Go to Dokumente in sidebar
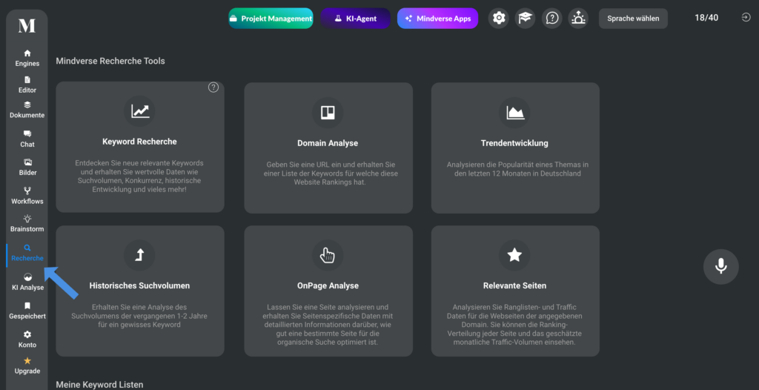This screenshot has height=390, width=759. point(27,110)
